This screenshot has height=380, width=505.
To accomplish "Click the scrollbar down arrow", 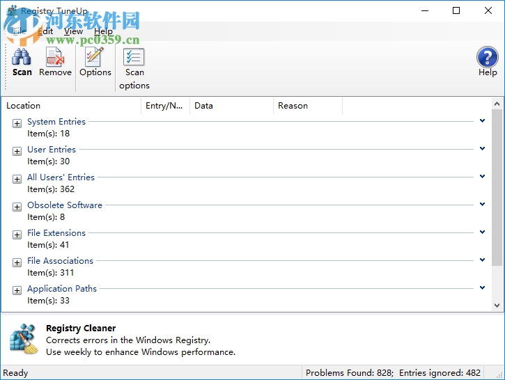I will click(x=497, y=305).
